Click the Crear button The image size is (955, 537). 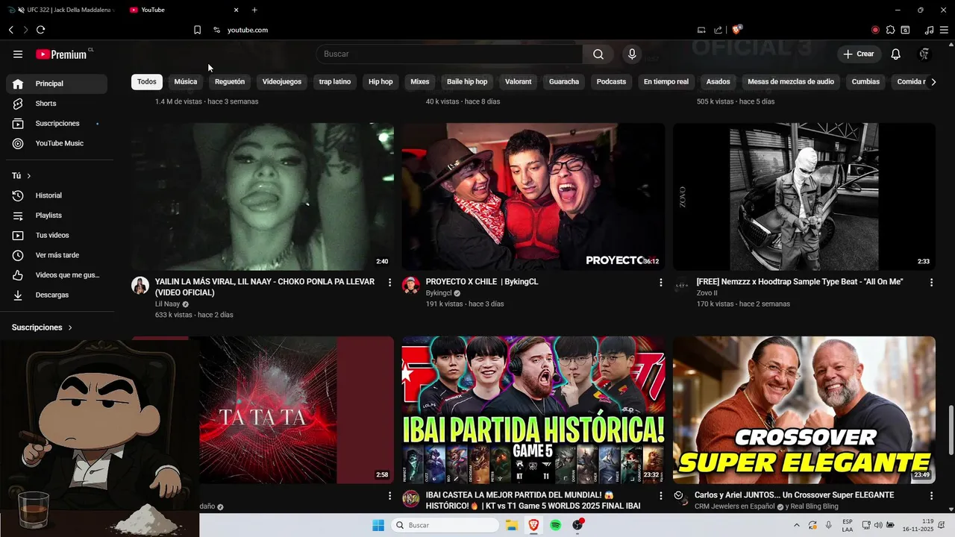click(x=859, y=54)
